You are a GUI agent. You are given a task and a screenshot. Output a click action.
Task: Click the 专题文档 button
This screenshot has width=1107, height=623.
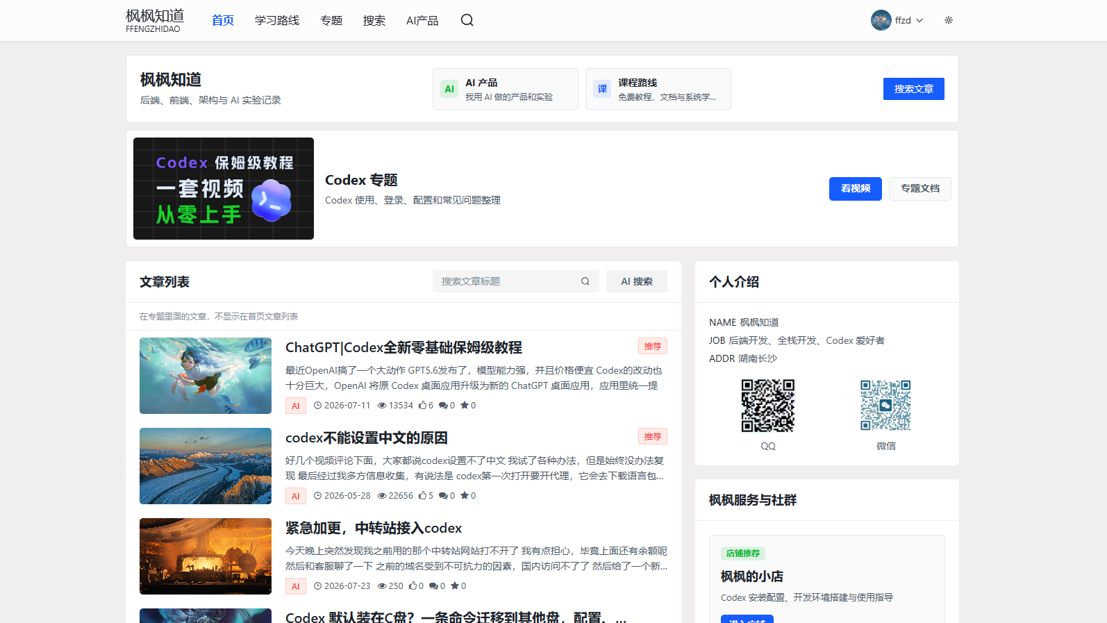920,188
